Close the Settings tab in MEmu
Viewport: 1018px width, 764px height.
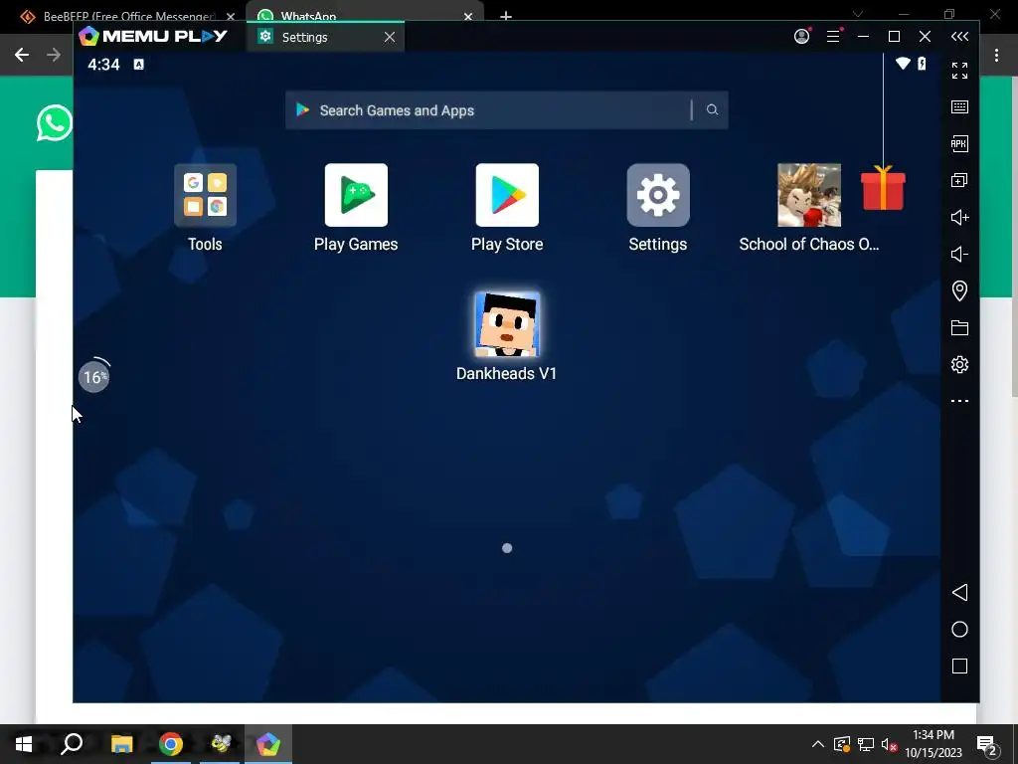390,37
